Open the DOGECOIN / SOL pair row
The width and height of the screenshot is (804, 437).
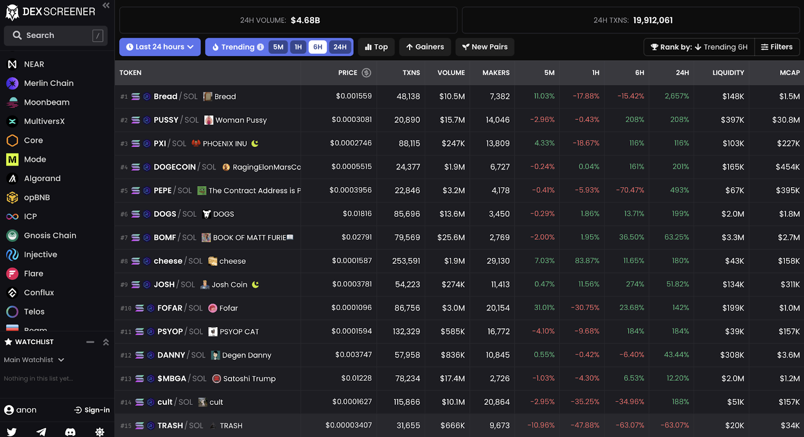tap(459, 167)
